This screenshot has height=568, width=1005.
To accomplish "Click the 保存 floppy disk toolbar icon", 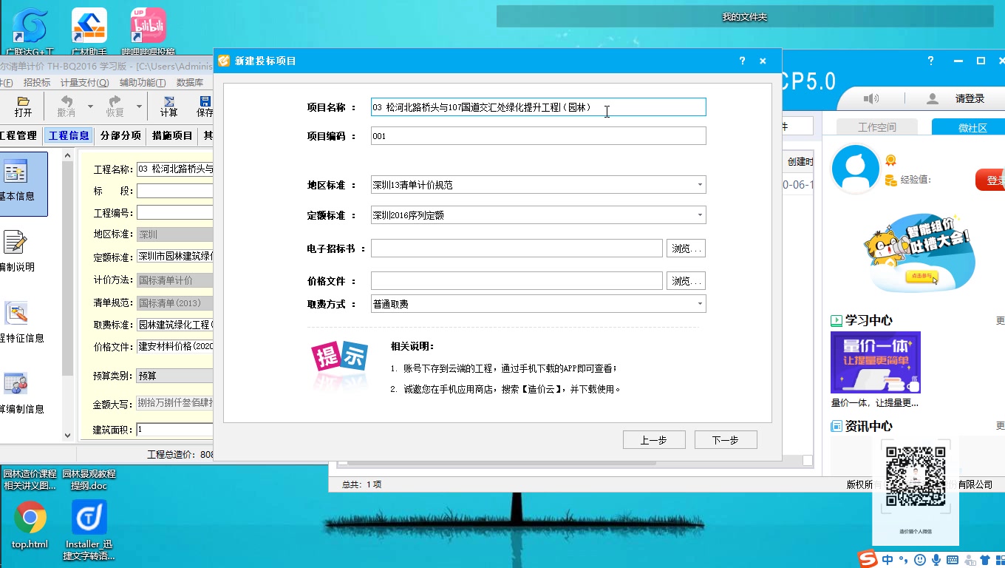I will pos(205,106).
